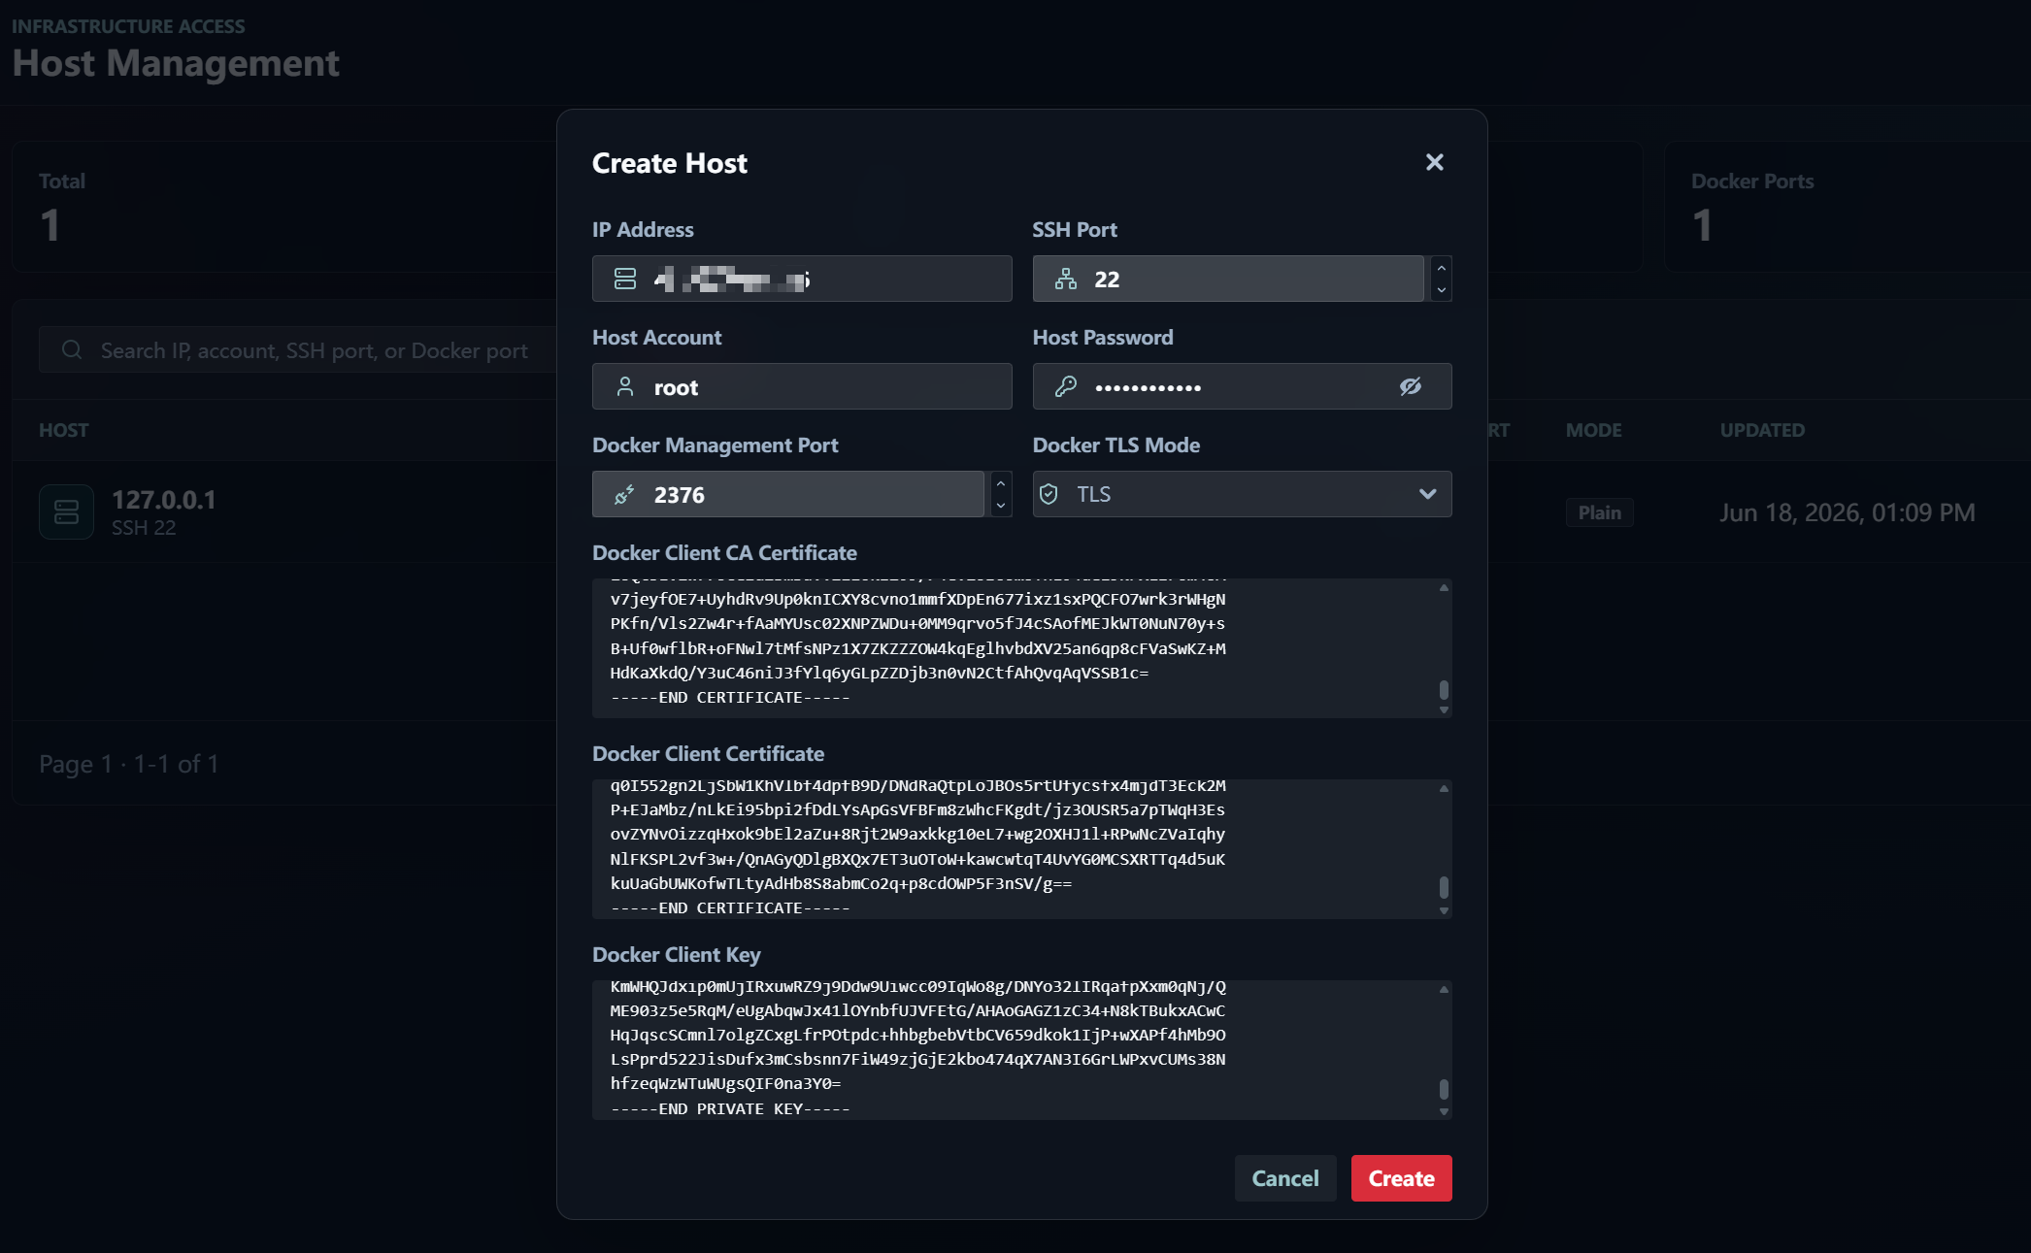Click the Docker TLS Mode label
Screen dimensions: 2031x1253
tap(1116, 445)
